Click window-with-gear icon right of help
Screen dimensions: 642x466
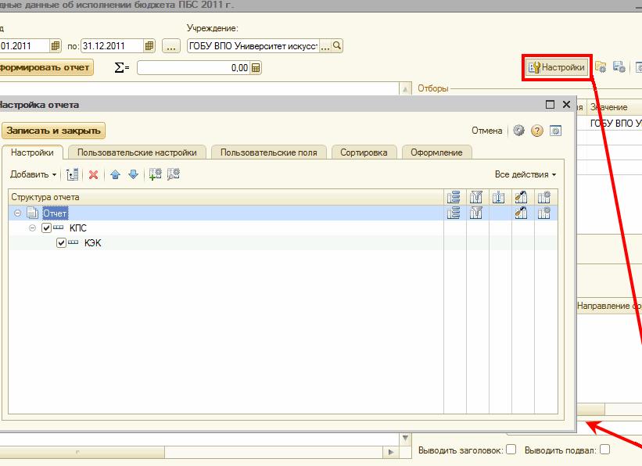pos(555,131)
